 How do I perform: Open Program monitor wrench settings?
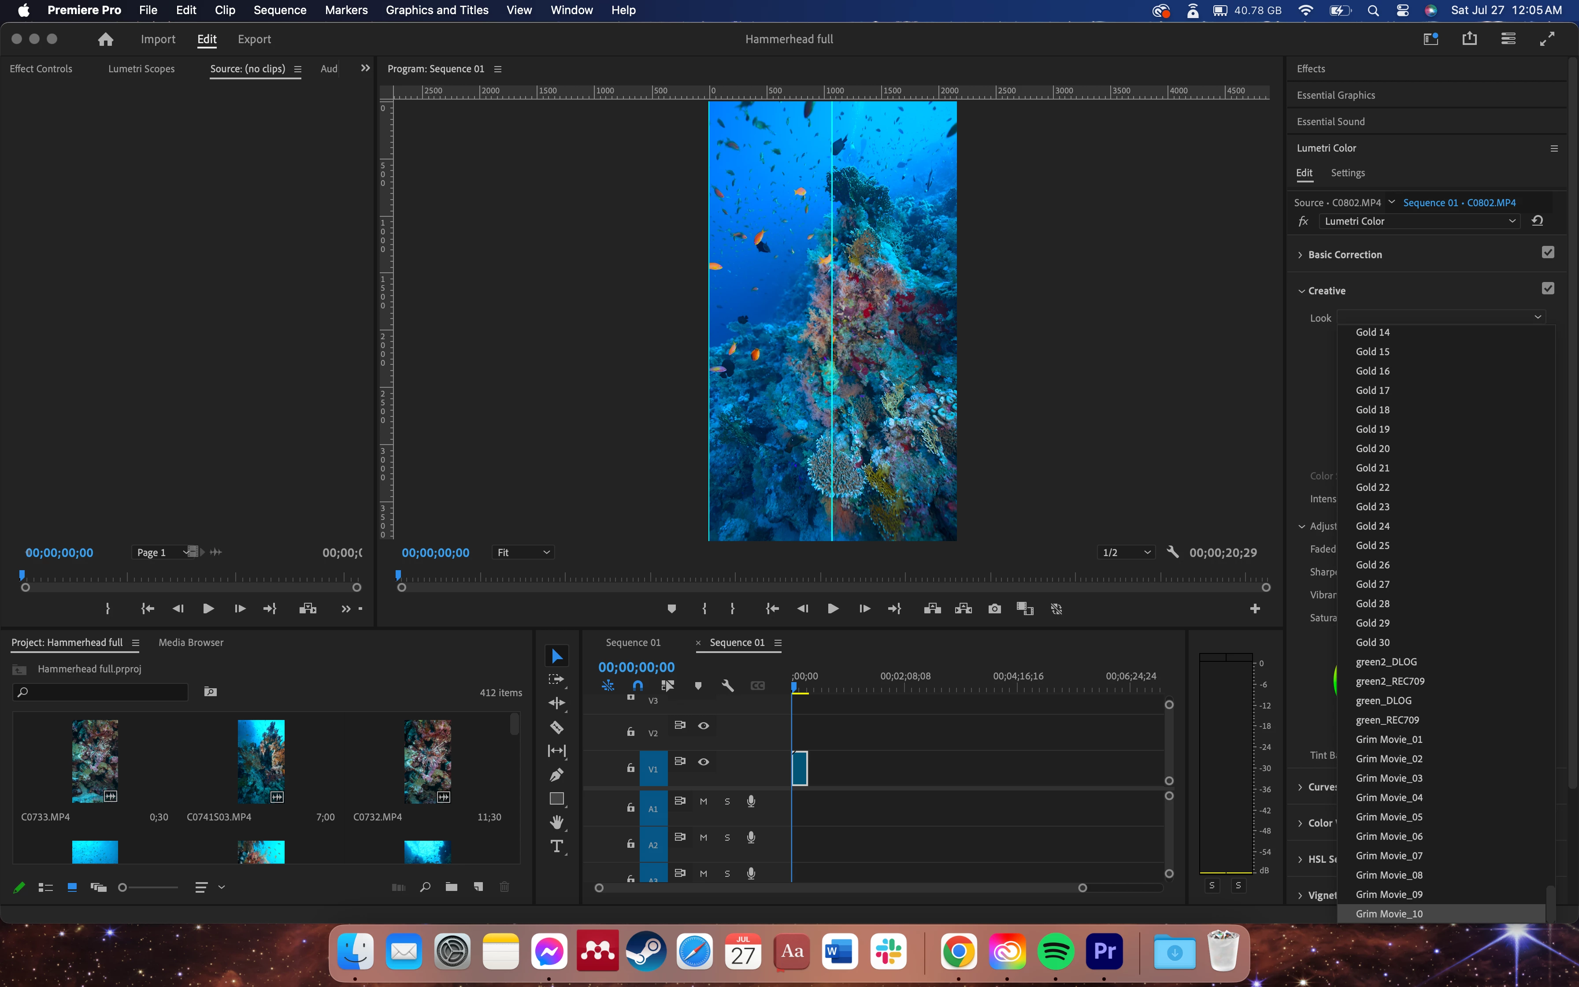[x=1172, y=552]
